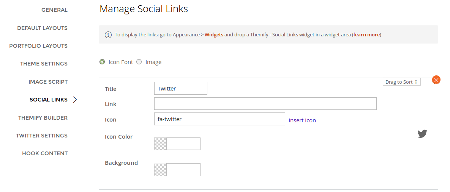The height and width of the screenshot is (192, 450).
Task: Go to Theme Settings tab
Action: [44, 64]
